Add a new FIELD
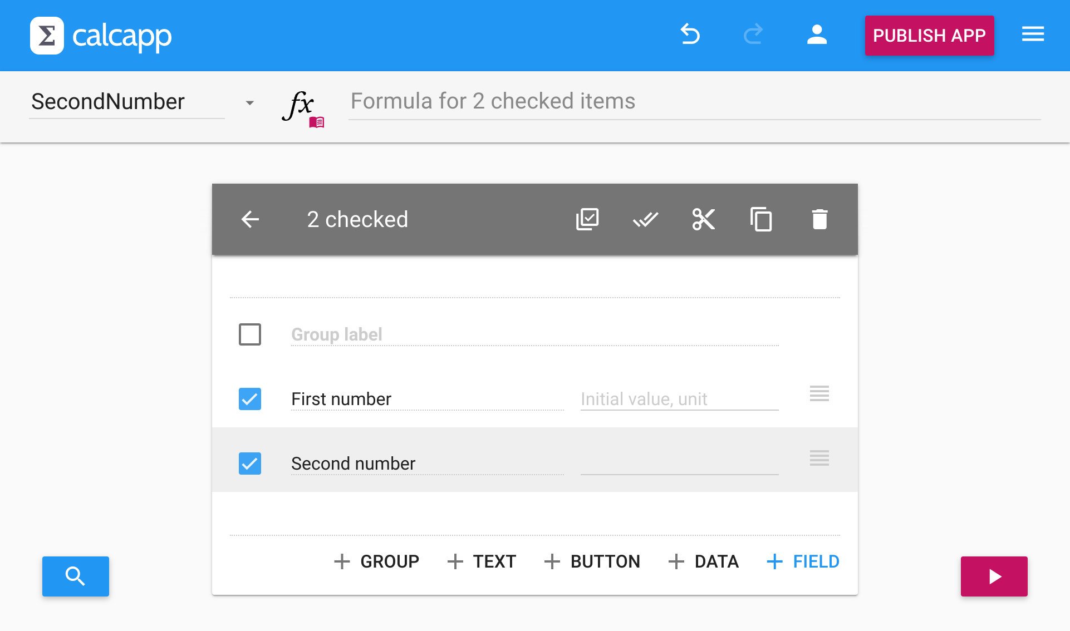Image resolution: width=1070 pixels, height=631 pixels. coord(803,561)
